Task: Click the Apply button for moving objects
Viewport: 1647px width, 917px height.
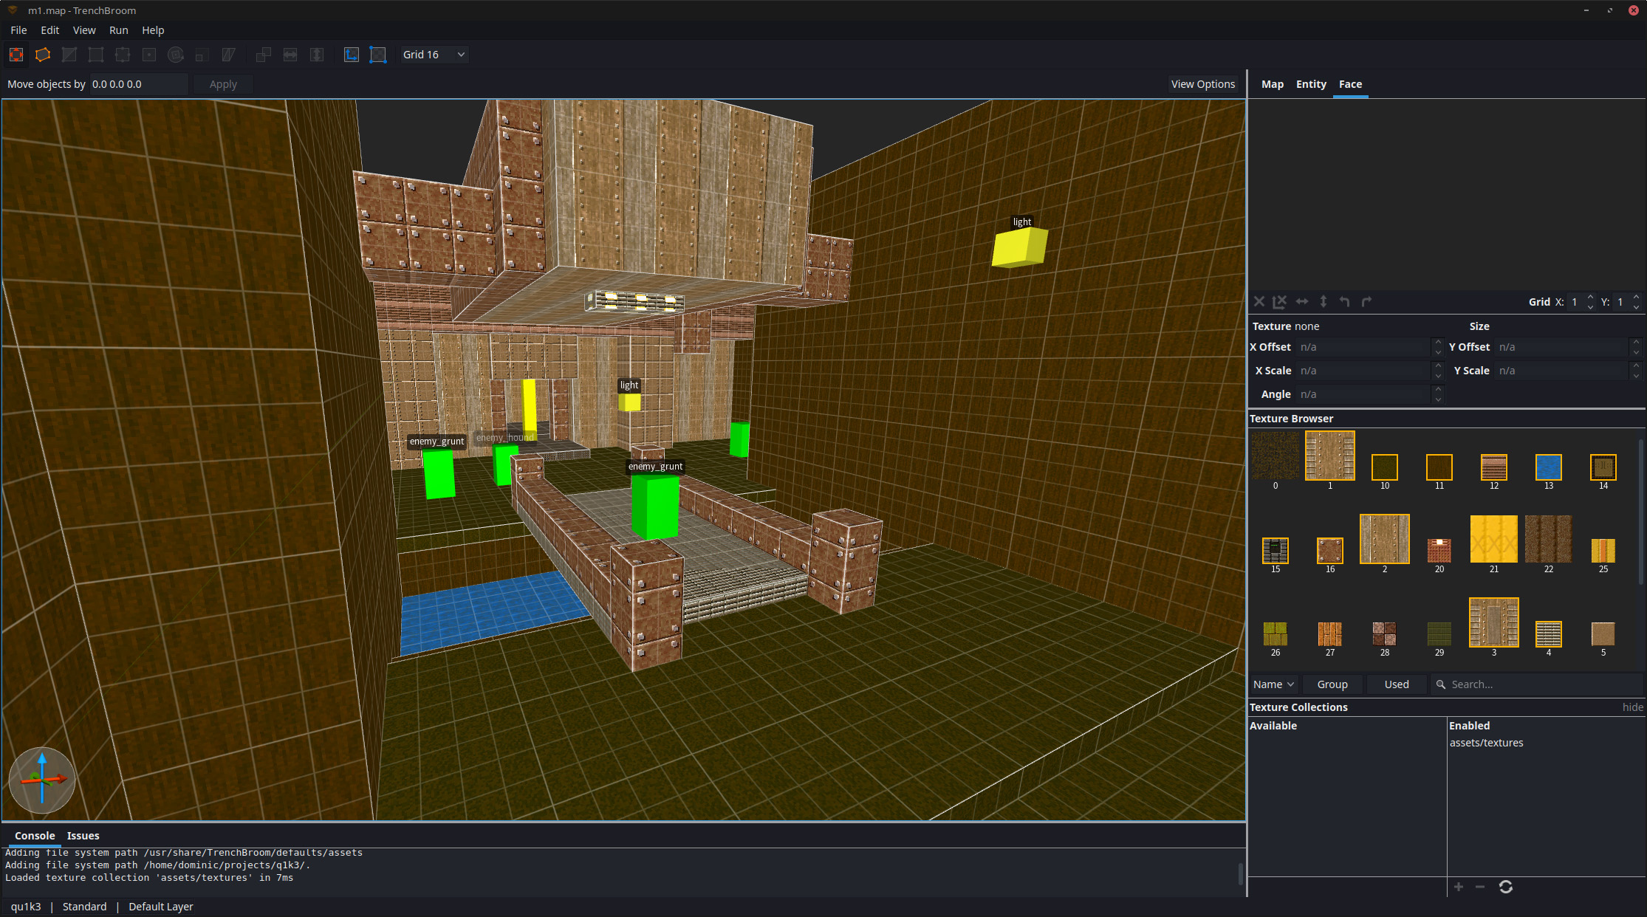Action: (x=222, y=83)
